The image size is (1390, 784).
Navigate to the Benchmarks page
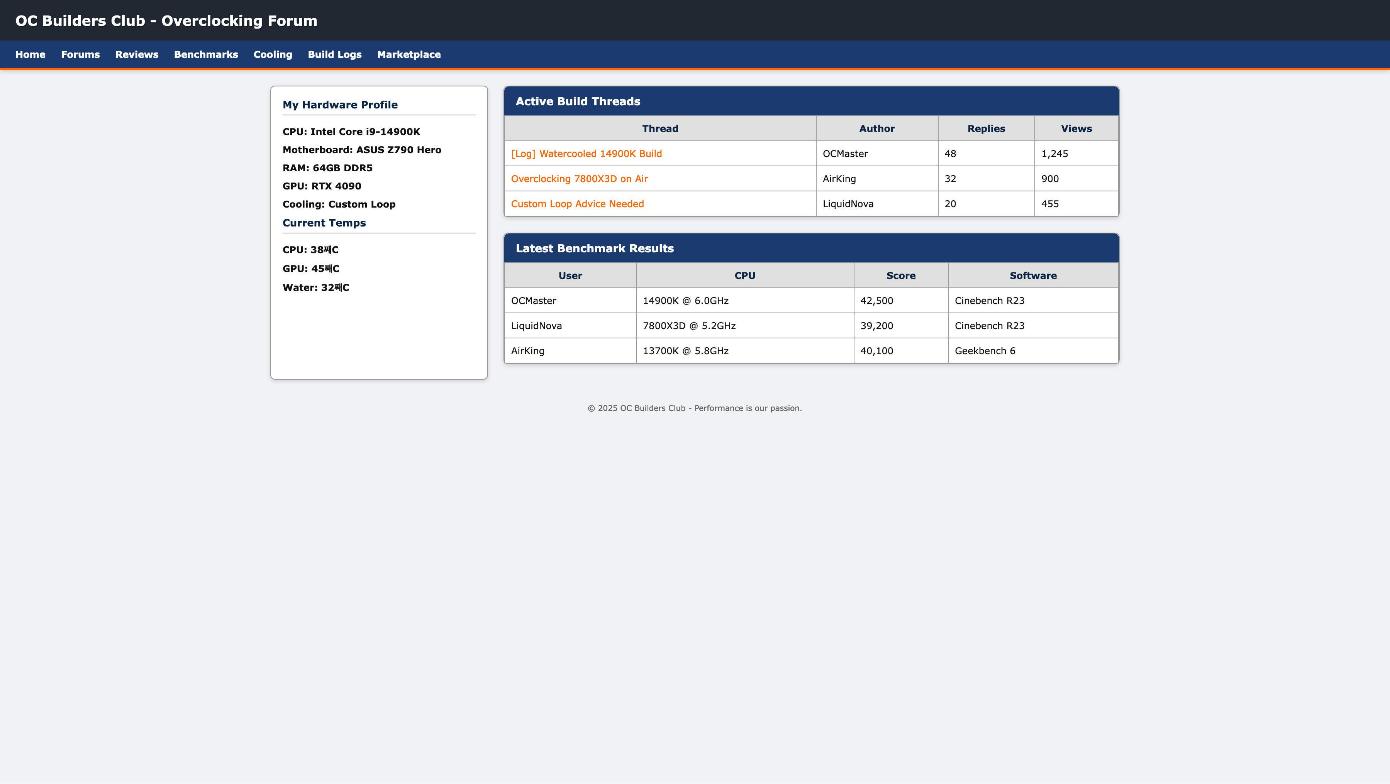(x=205, y=54)
